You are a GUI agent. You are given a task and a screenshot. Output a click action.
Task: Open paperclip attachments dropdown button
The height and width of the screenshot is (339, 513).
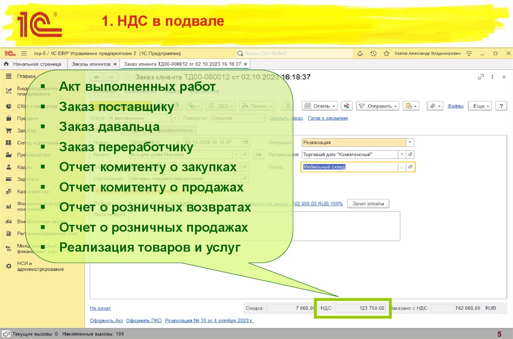(435, 106)
